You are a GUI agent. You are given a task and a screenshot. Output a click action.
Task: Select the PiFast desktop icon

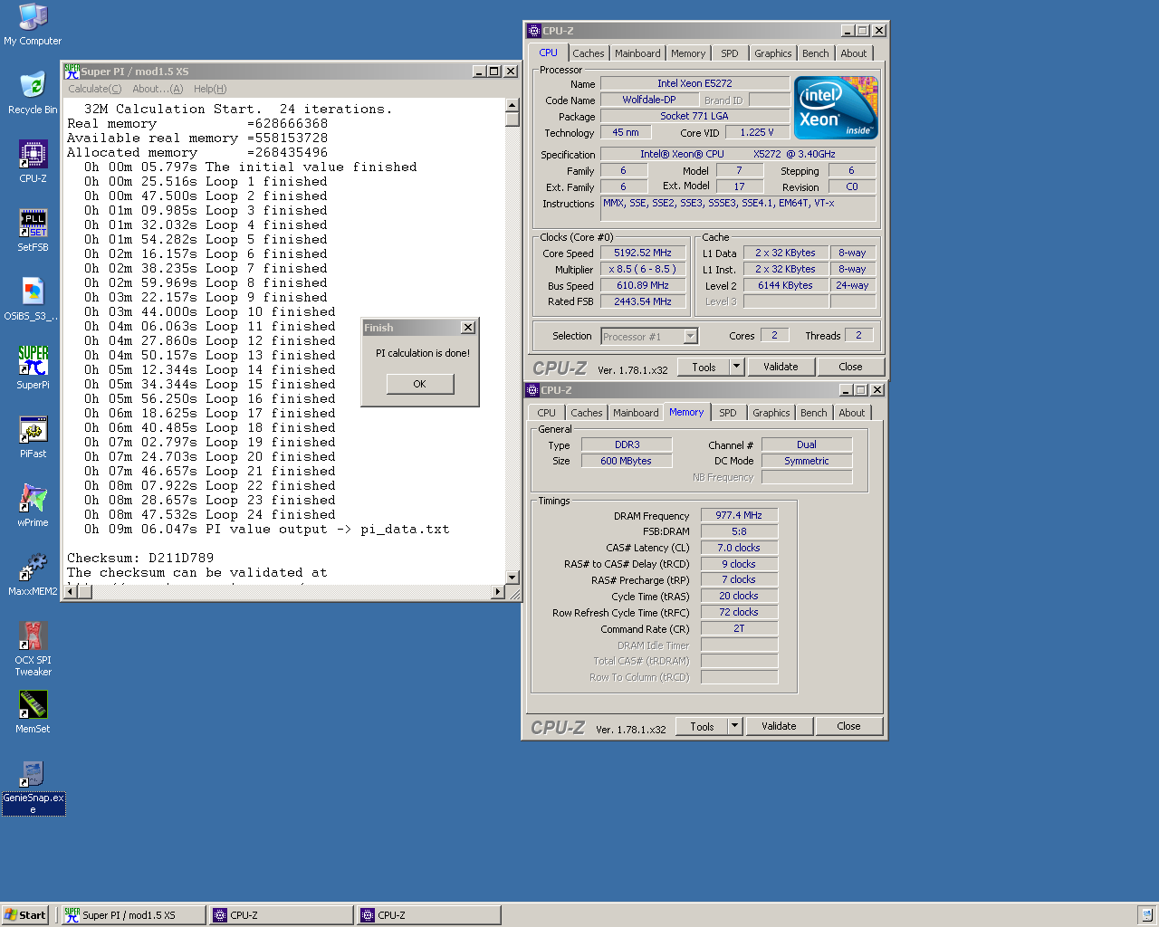click(x=33, y=436)
